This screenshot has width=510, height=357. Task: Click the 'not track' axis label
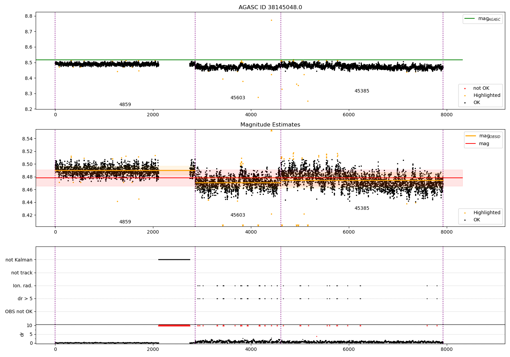point(22,273)
